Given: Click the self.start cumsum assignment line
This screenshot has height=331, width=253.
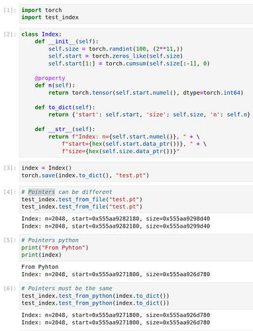Looking at the screenshot, I should pos(129,64).
